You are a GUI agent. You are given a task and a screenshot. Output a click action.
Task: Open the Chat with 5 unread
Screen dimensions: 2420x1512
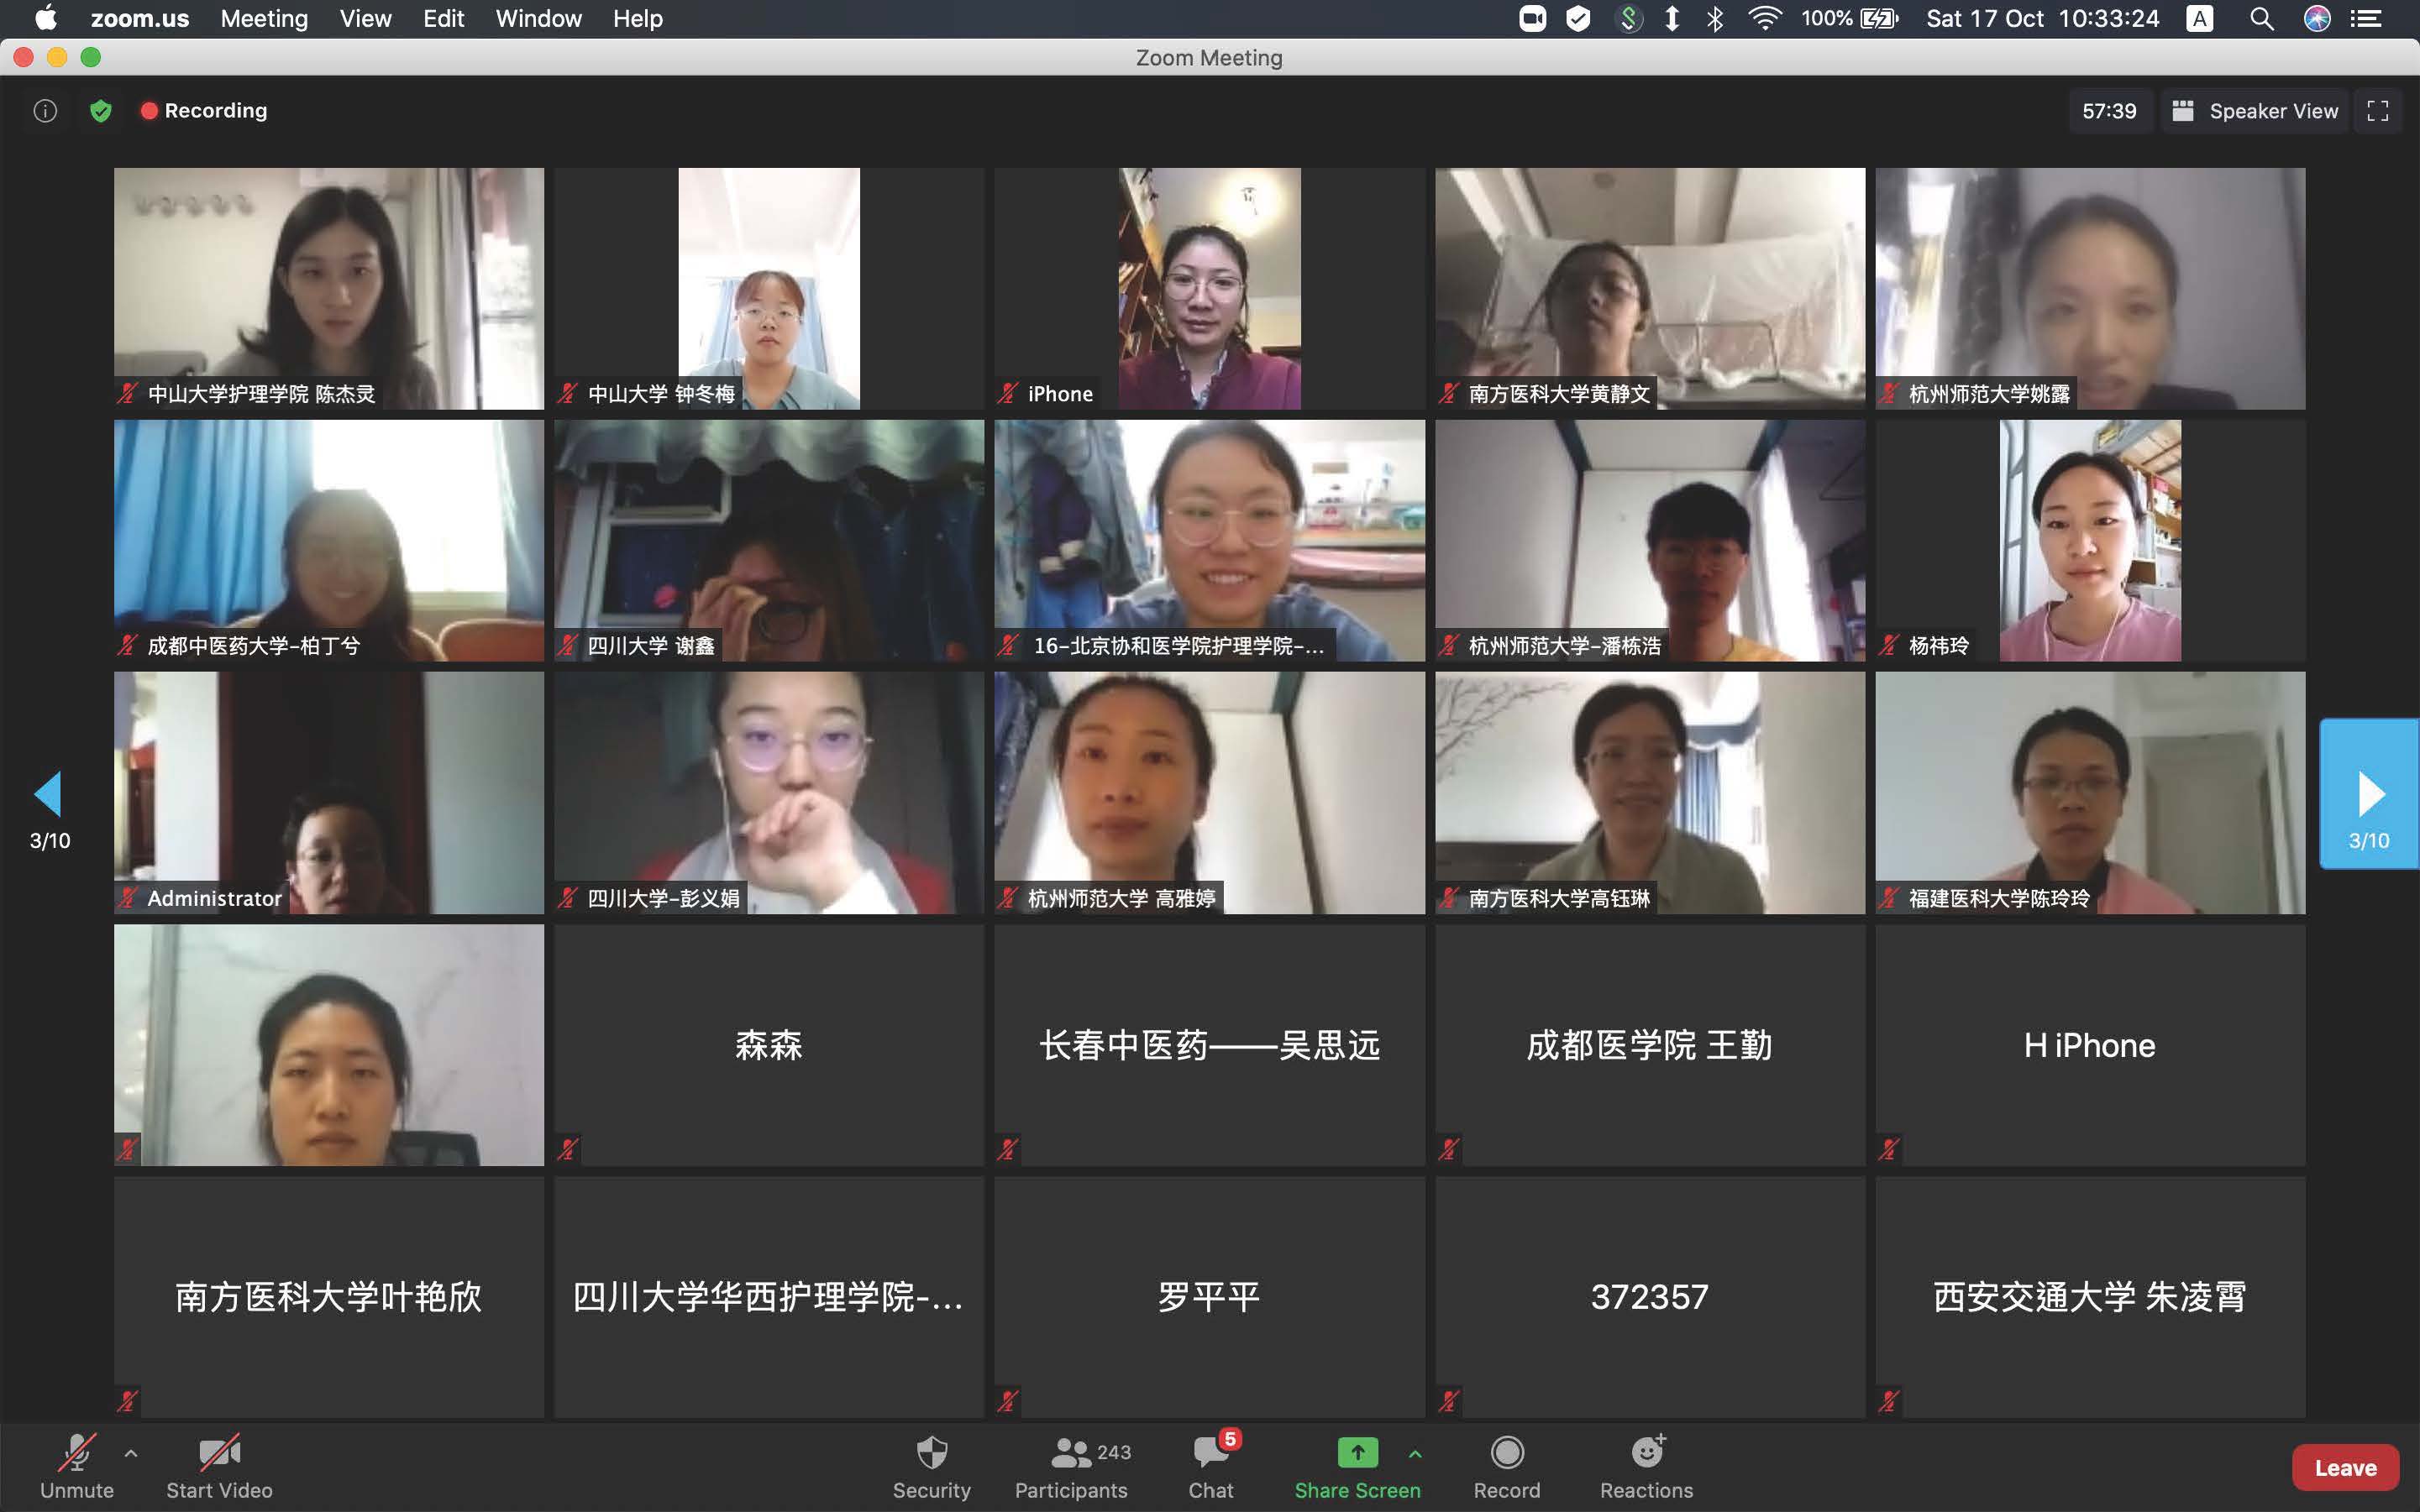tap(1210, 1453)
